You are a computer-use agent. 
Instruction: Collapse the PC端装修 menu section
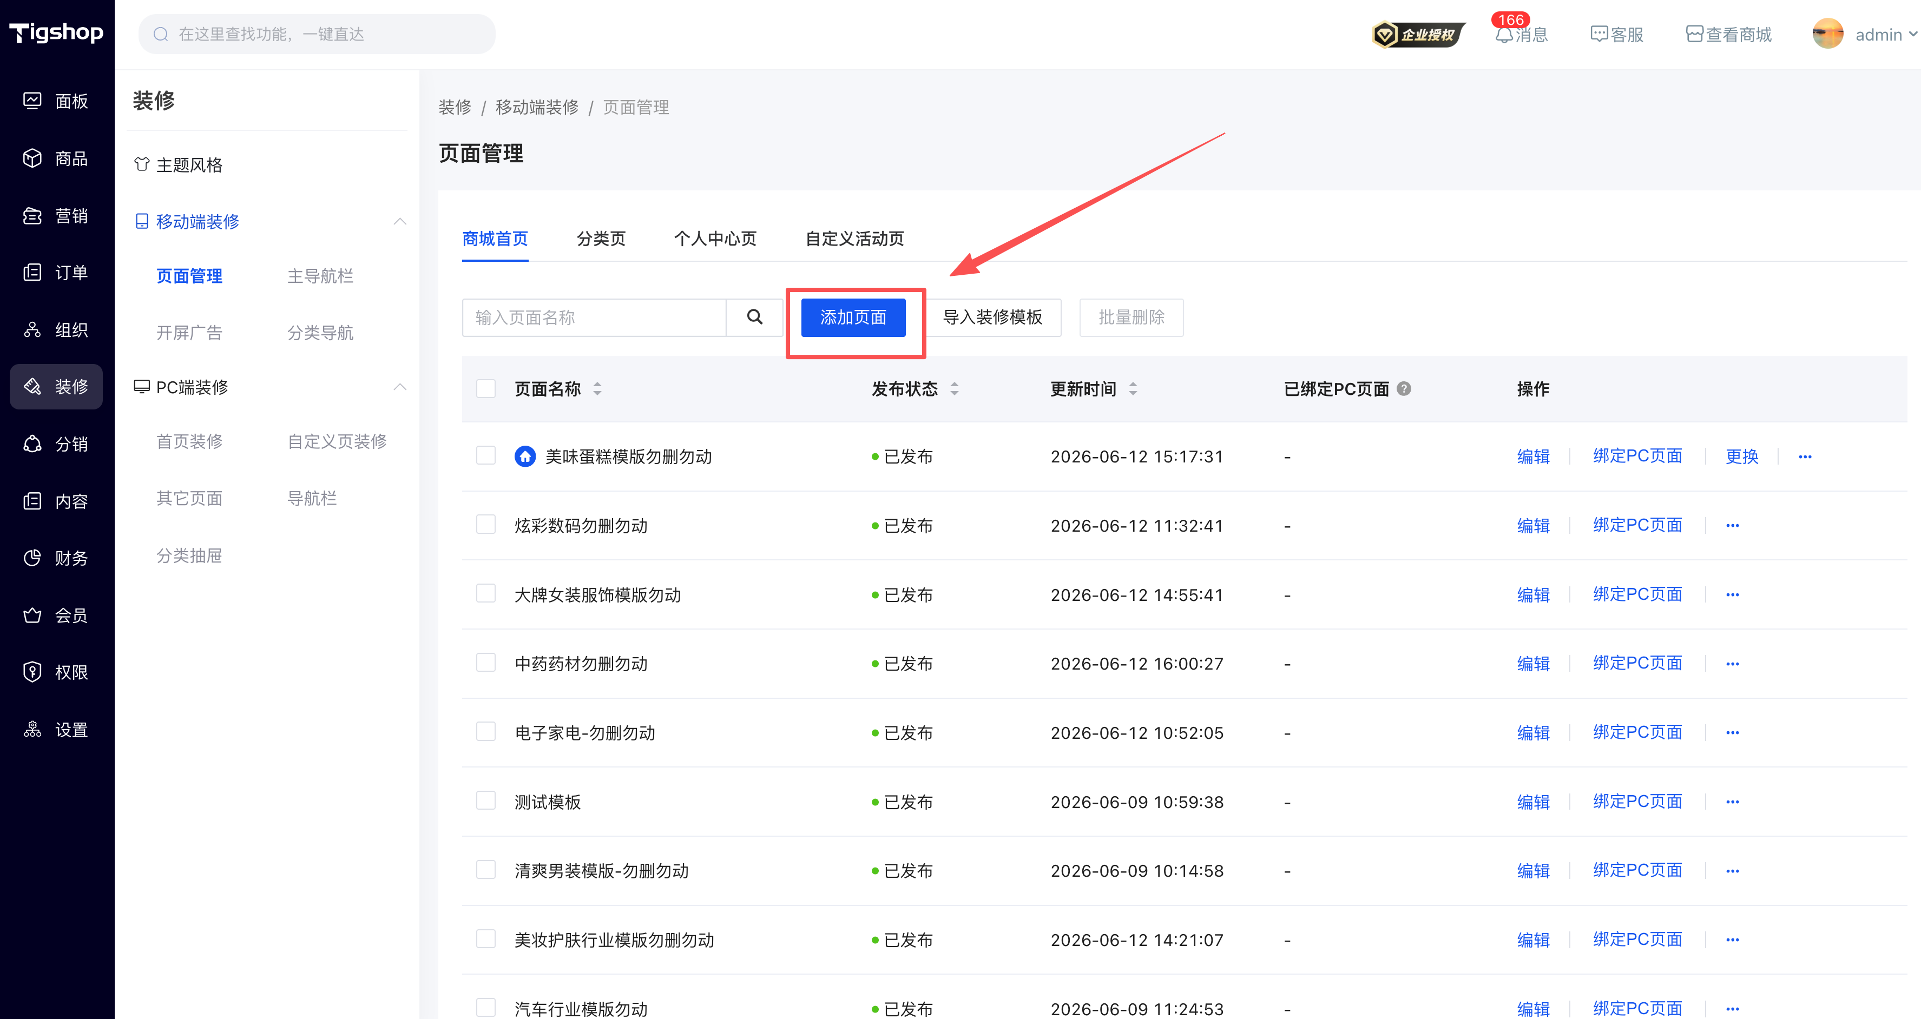click(400, 387)
